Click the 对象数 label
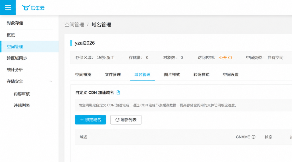292x162 pixels. 170,58
